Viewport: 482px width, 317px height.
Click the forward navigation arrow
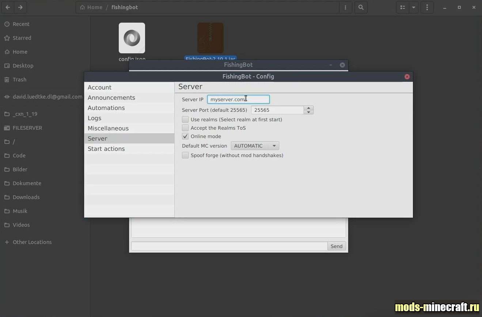coord(20,7)
